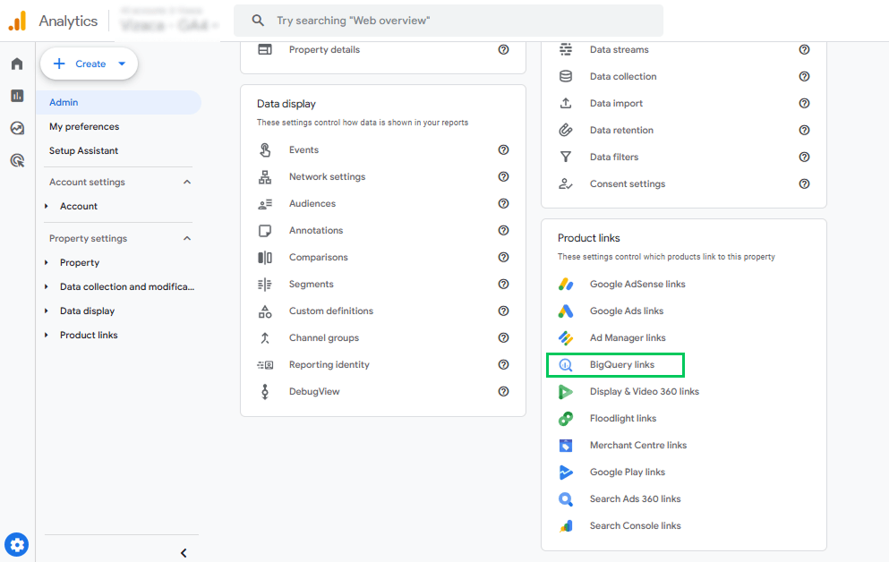Open Display & Video 360 links

point(644,391)
